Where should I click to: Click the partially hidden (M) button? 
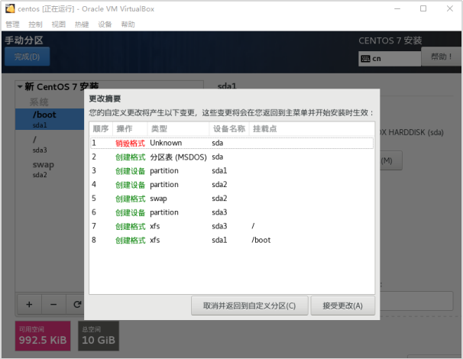(x=390, y=160)
